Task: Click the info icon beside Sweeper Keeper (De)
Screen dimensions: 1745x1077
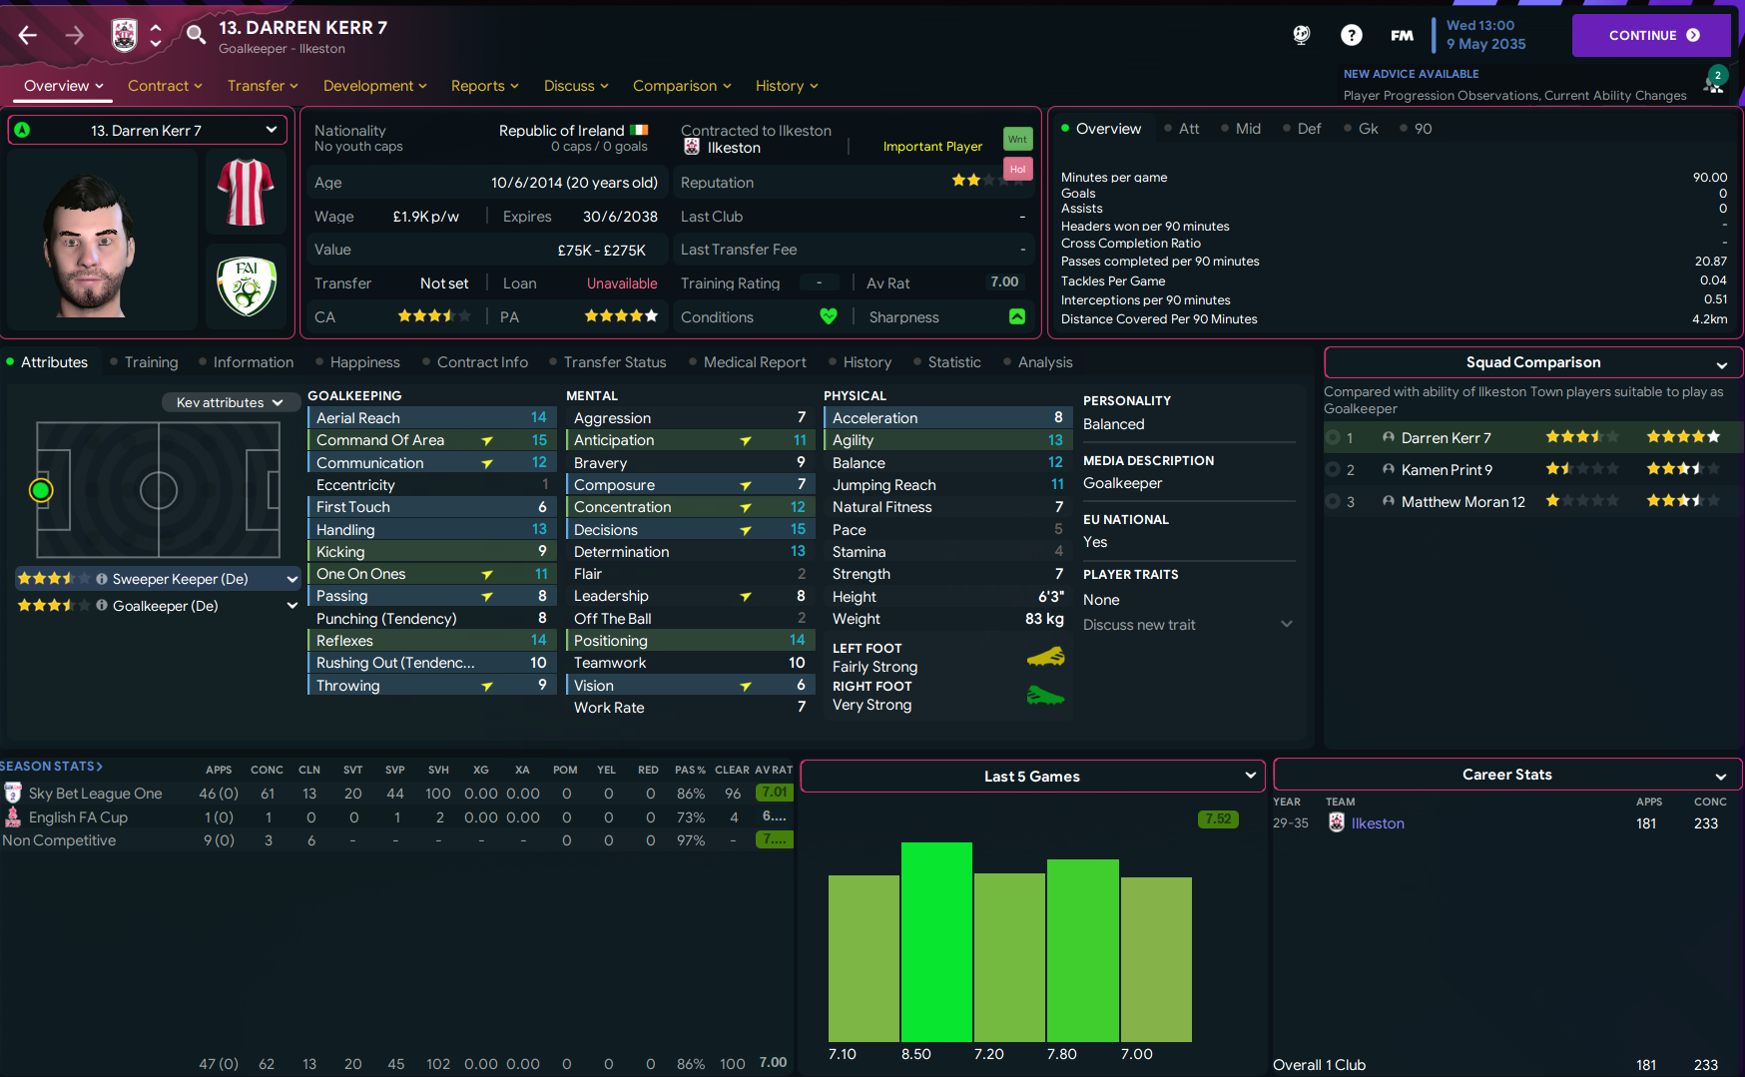Action: [102, 579]
